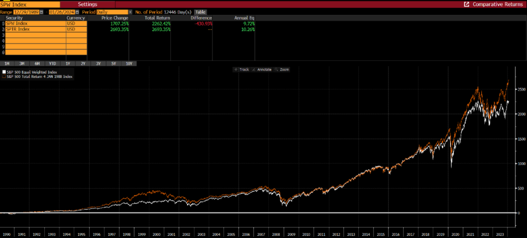The height and width of the screenshot is (238, 527).
Task: Select the 5Y range button
Action: click(x=114, y=64)
